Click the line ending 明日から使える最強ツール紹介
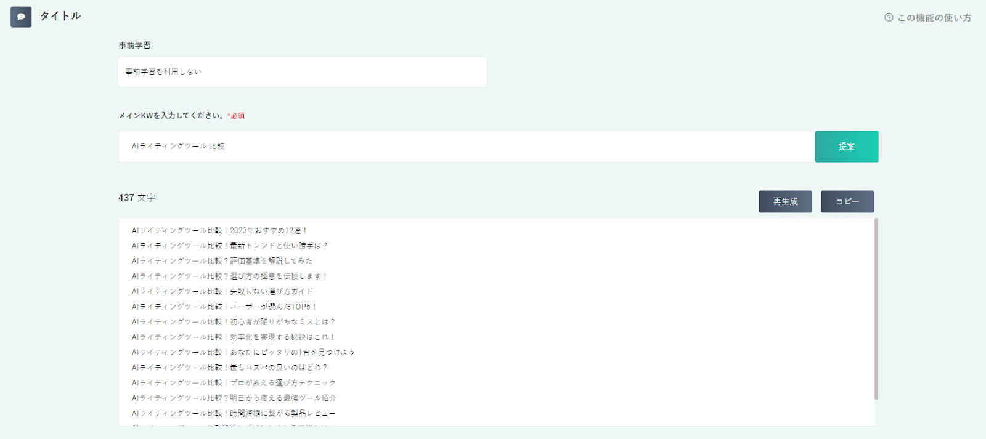 234,398
